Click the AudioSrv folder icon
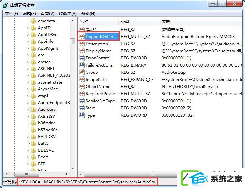This screenshot has width=245, height=188. tap(33, 109)
